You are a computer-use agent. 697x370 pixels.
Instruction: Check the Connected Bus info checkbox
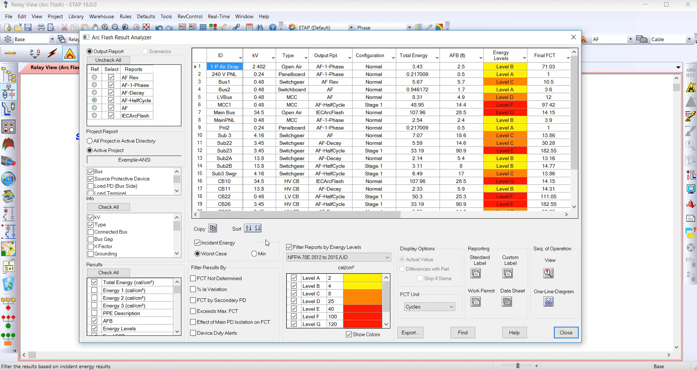point(91,232)
